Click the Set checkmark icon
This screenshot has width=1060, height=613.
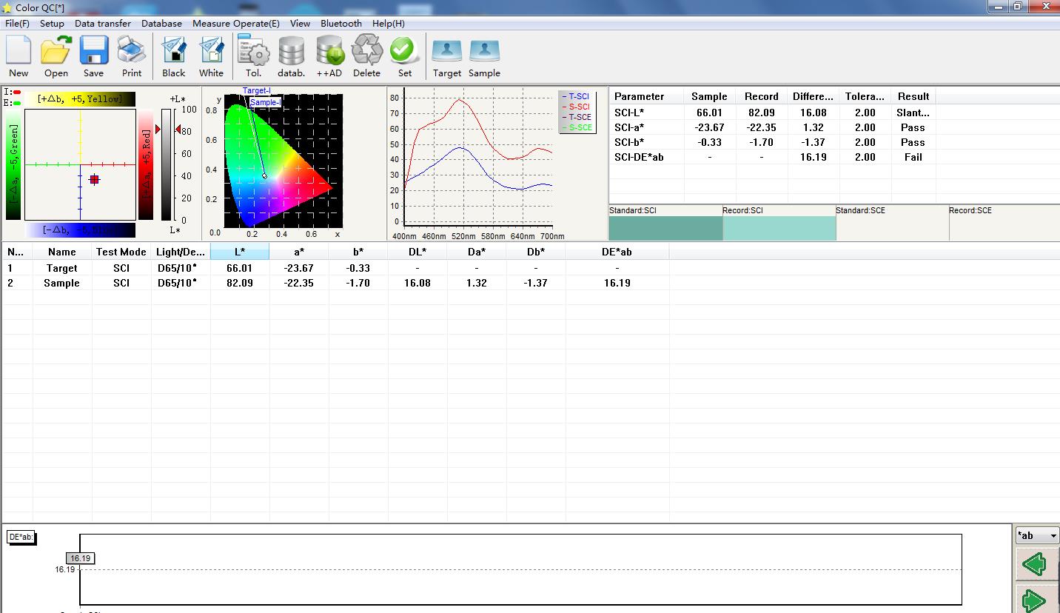[x=404, y=57]
